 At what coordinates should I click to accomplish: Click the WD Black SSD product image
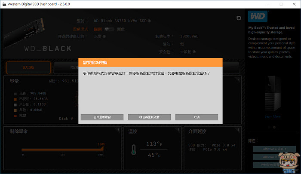(24, 32)
